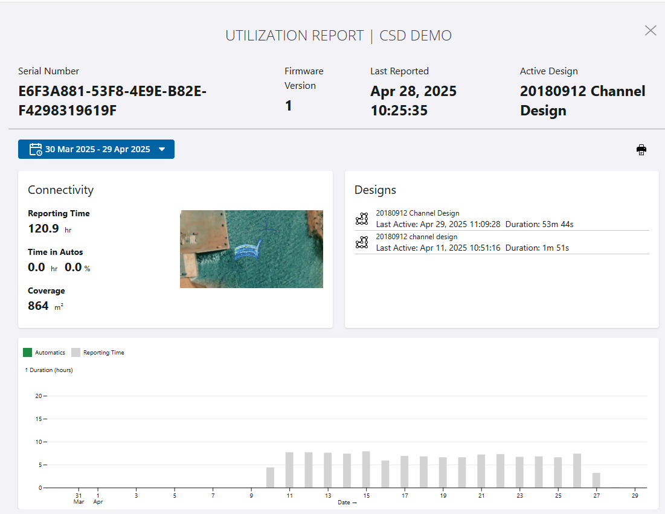Select the serial number text
This screenshot has height=514, width=665.
coord(112,101)
